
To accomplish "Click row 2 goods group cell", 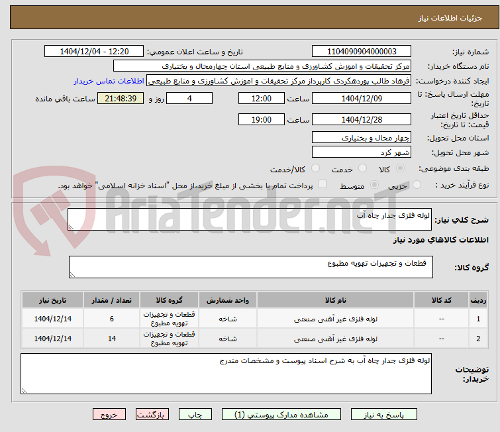I will [169, 339].
